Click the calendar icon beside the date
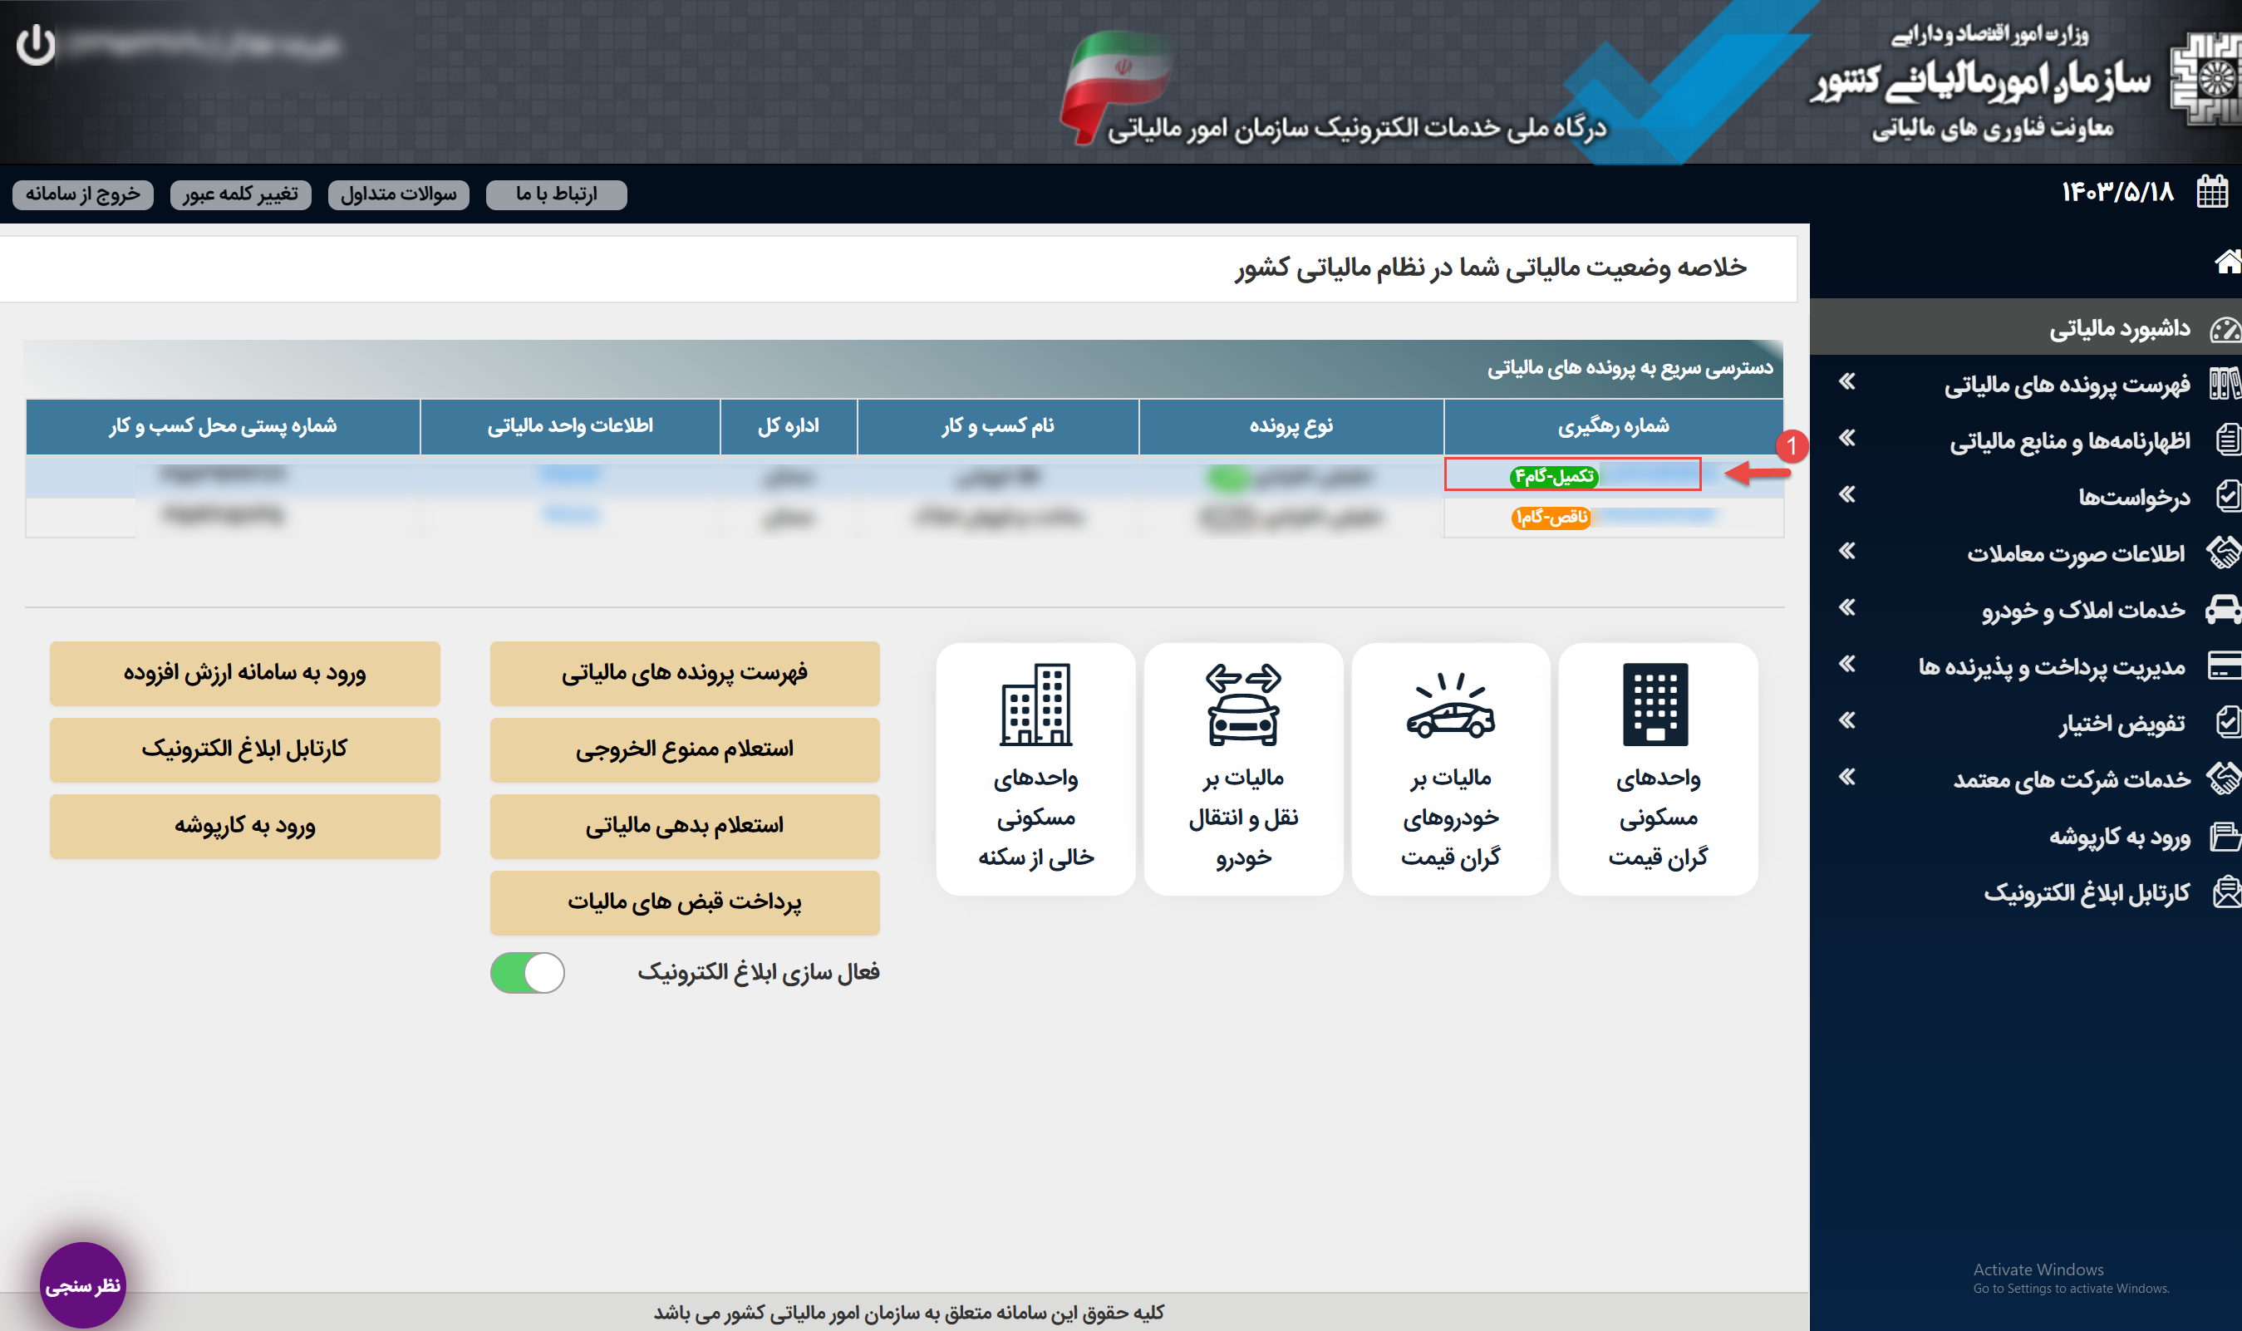This screenshot has height=1331, width=2242. [2211, 192]
